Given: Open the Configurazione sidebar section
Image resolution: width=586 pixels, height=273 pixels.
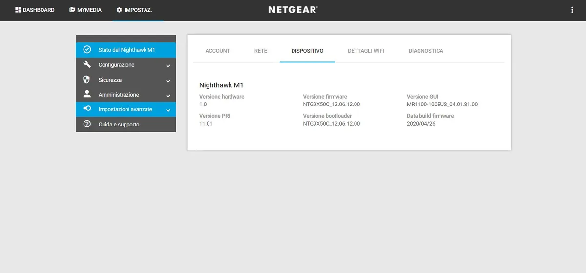Looking at the screenshot, I should 126,65.
